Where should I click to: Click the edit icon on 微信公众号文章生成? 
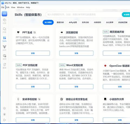click(x=62, y=99)
